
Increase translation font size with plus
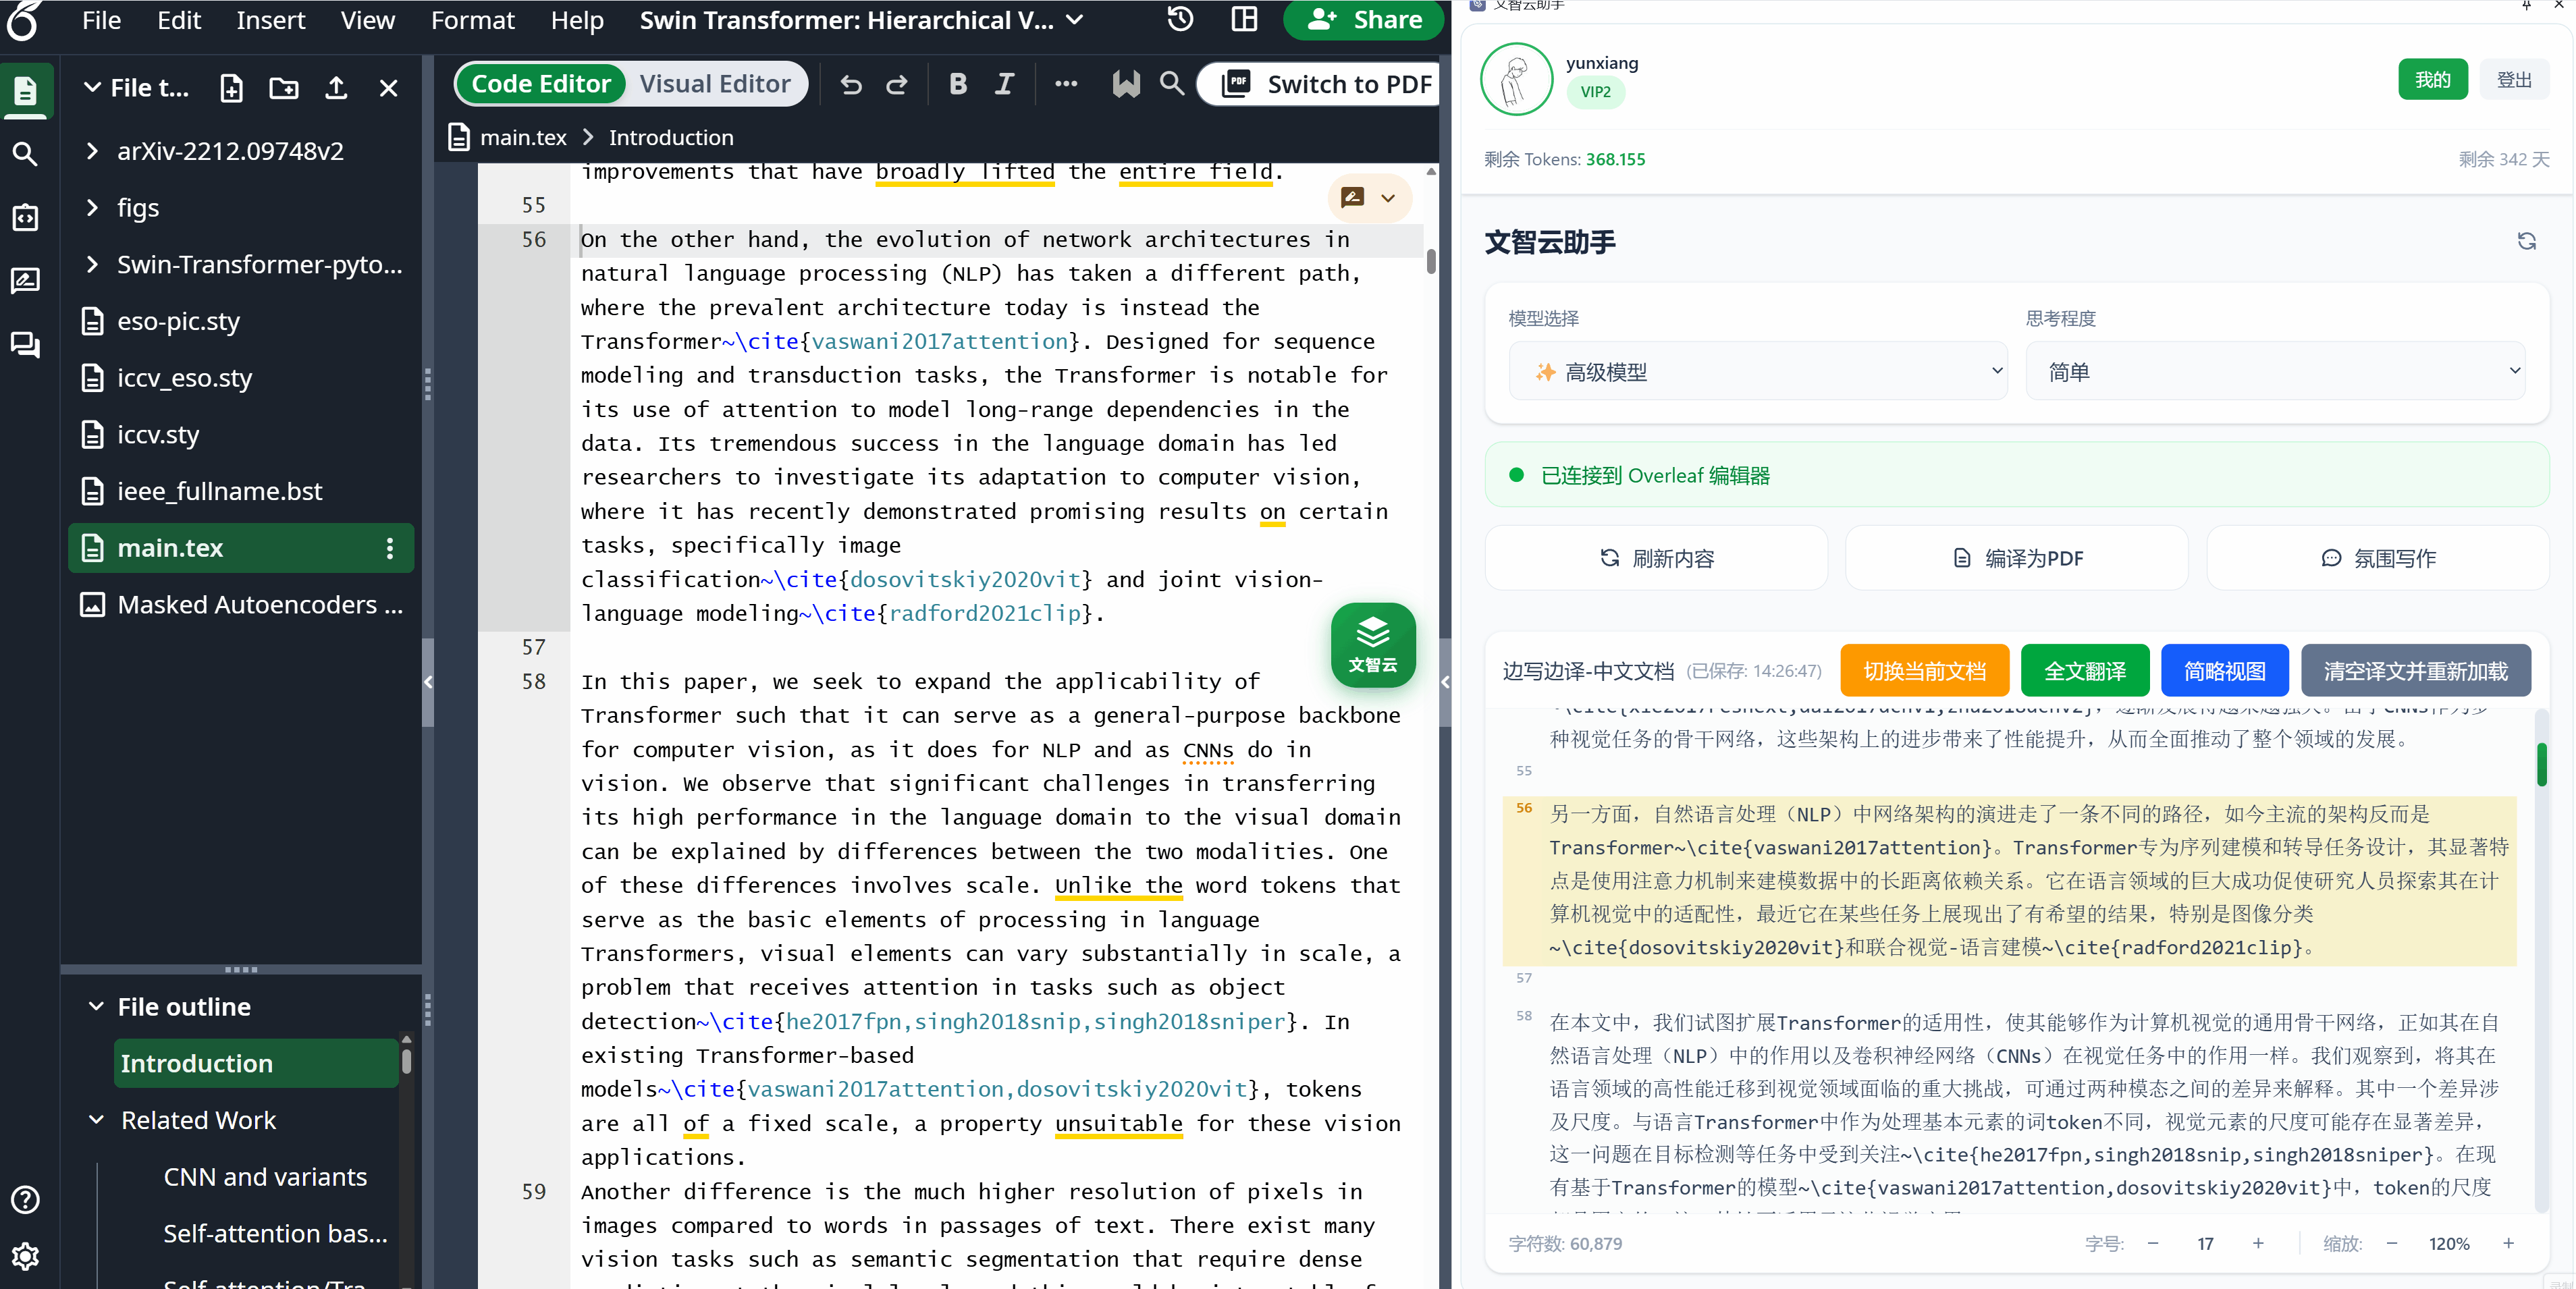coord(2258,1243)
